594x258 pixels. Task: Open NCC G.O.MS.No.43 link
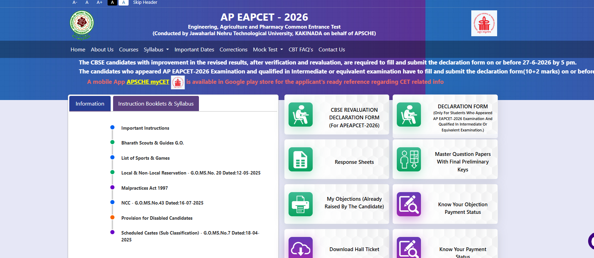pos(162,203)
